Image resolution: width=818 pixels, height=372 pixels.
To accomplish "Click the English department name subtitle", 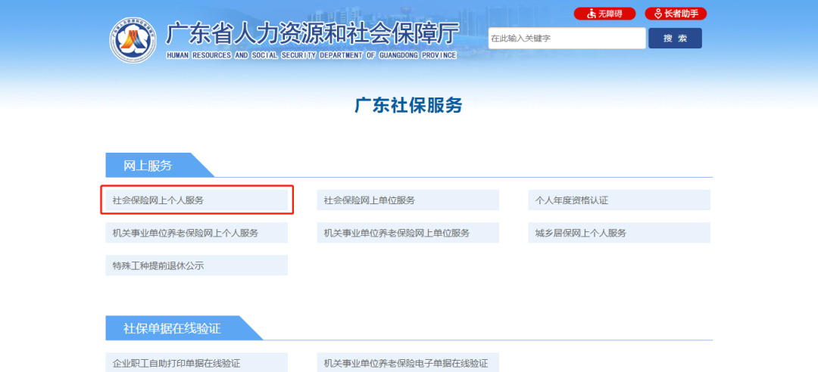I will click(x=311, y=55).
